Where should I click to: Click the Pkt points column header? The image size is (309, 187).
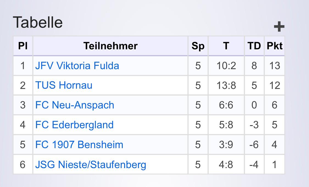274,46
